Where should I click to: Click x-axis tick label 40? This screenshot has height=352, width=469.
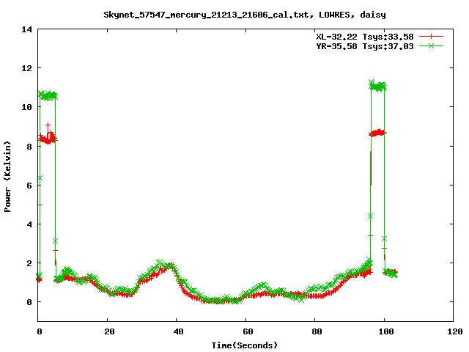pos(179,331)
